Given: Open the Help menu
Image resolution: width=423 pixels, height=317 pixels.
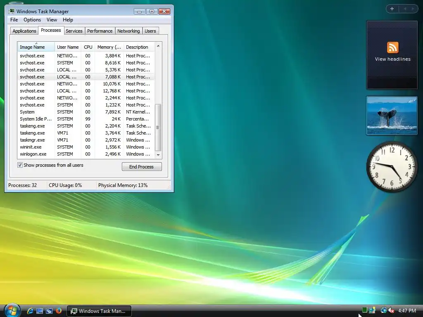Looking at the screenshot, I should [68, 20].
